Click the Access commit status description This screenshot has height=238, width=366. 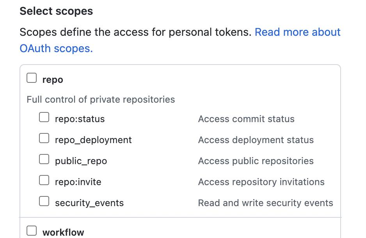tap(246, 119)
